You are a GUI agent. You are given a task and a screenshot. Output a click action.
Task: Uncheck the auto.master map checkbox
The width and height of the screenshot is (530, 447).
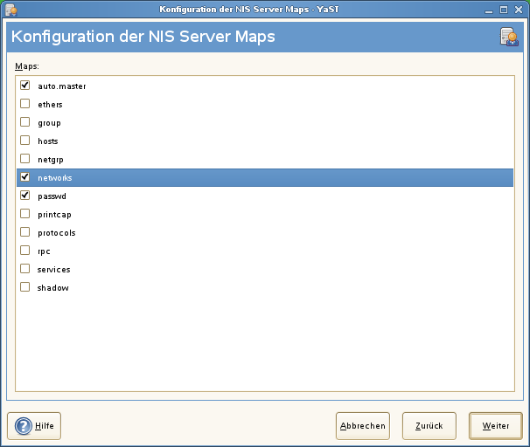click(25, 86)
